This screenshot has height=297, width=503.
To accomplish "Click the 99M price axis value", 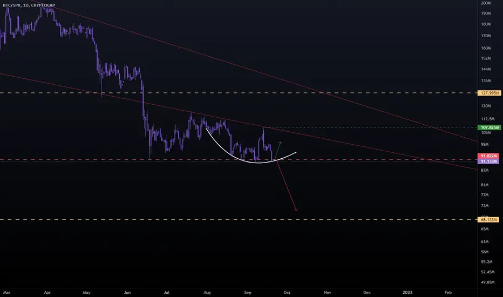I will 485,145.
